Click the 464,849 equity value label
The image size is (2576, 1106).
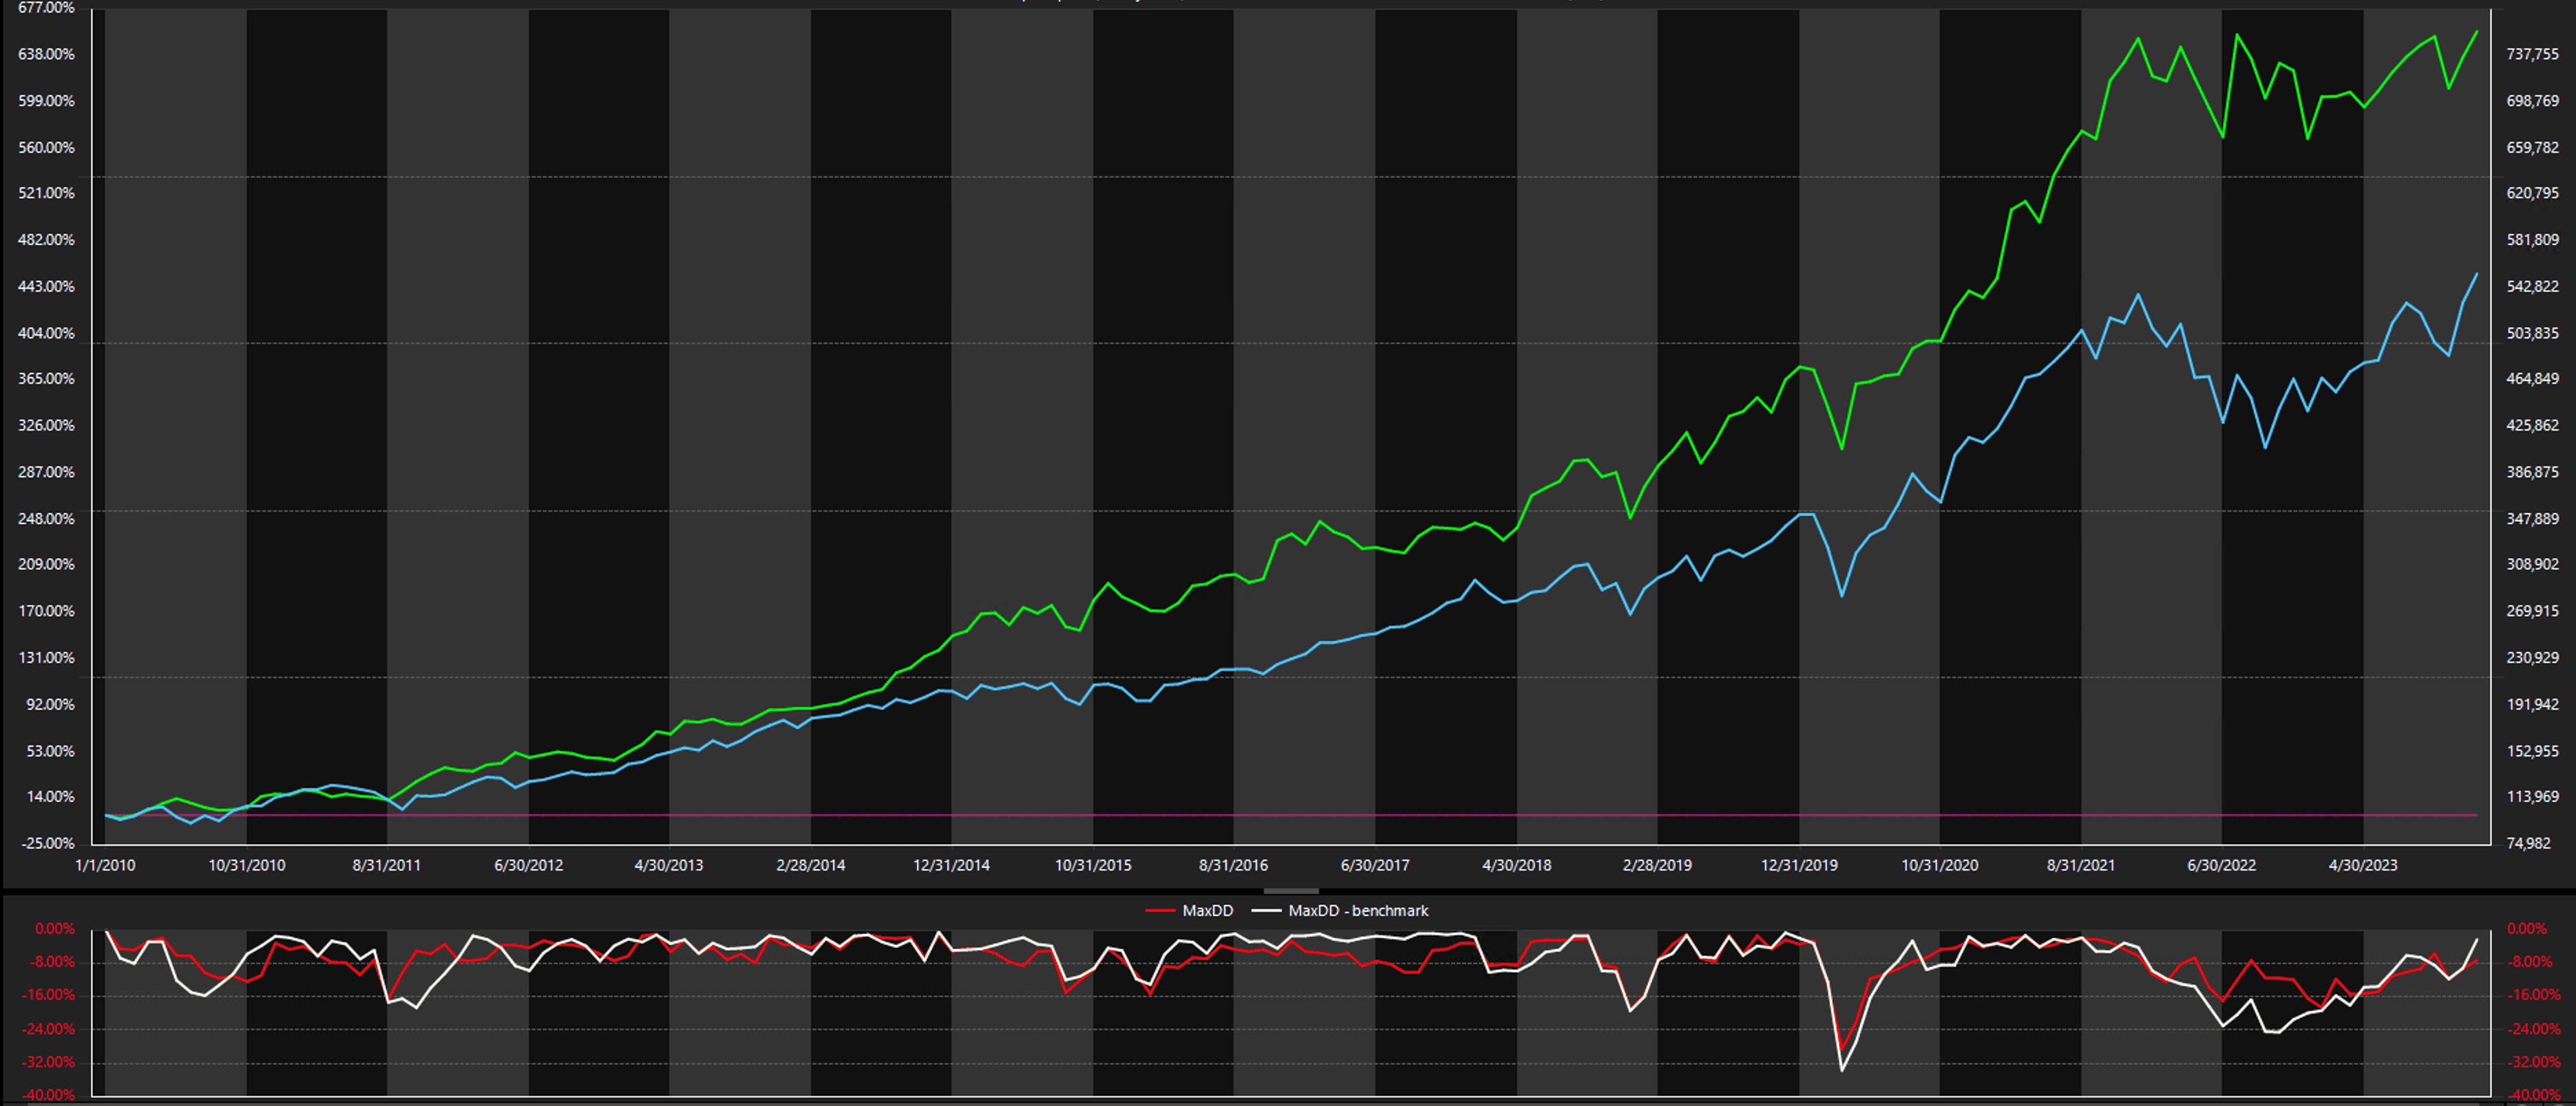(x=2532, y=379)
